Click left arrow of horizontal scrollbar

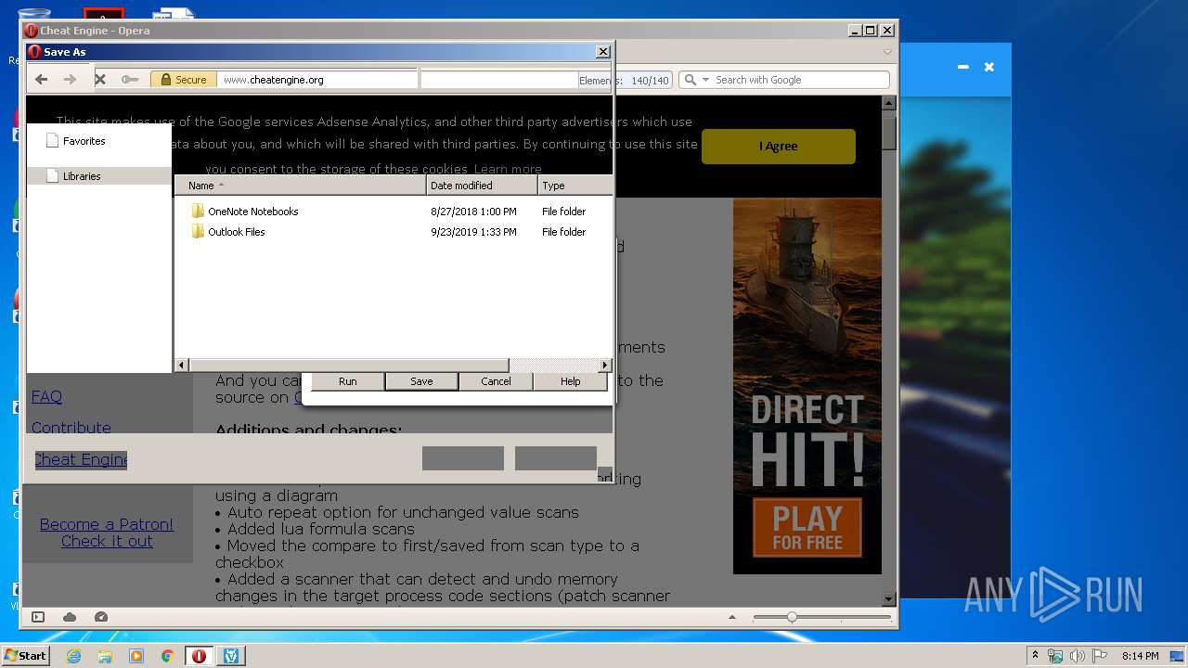click(181, 366)
